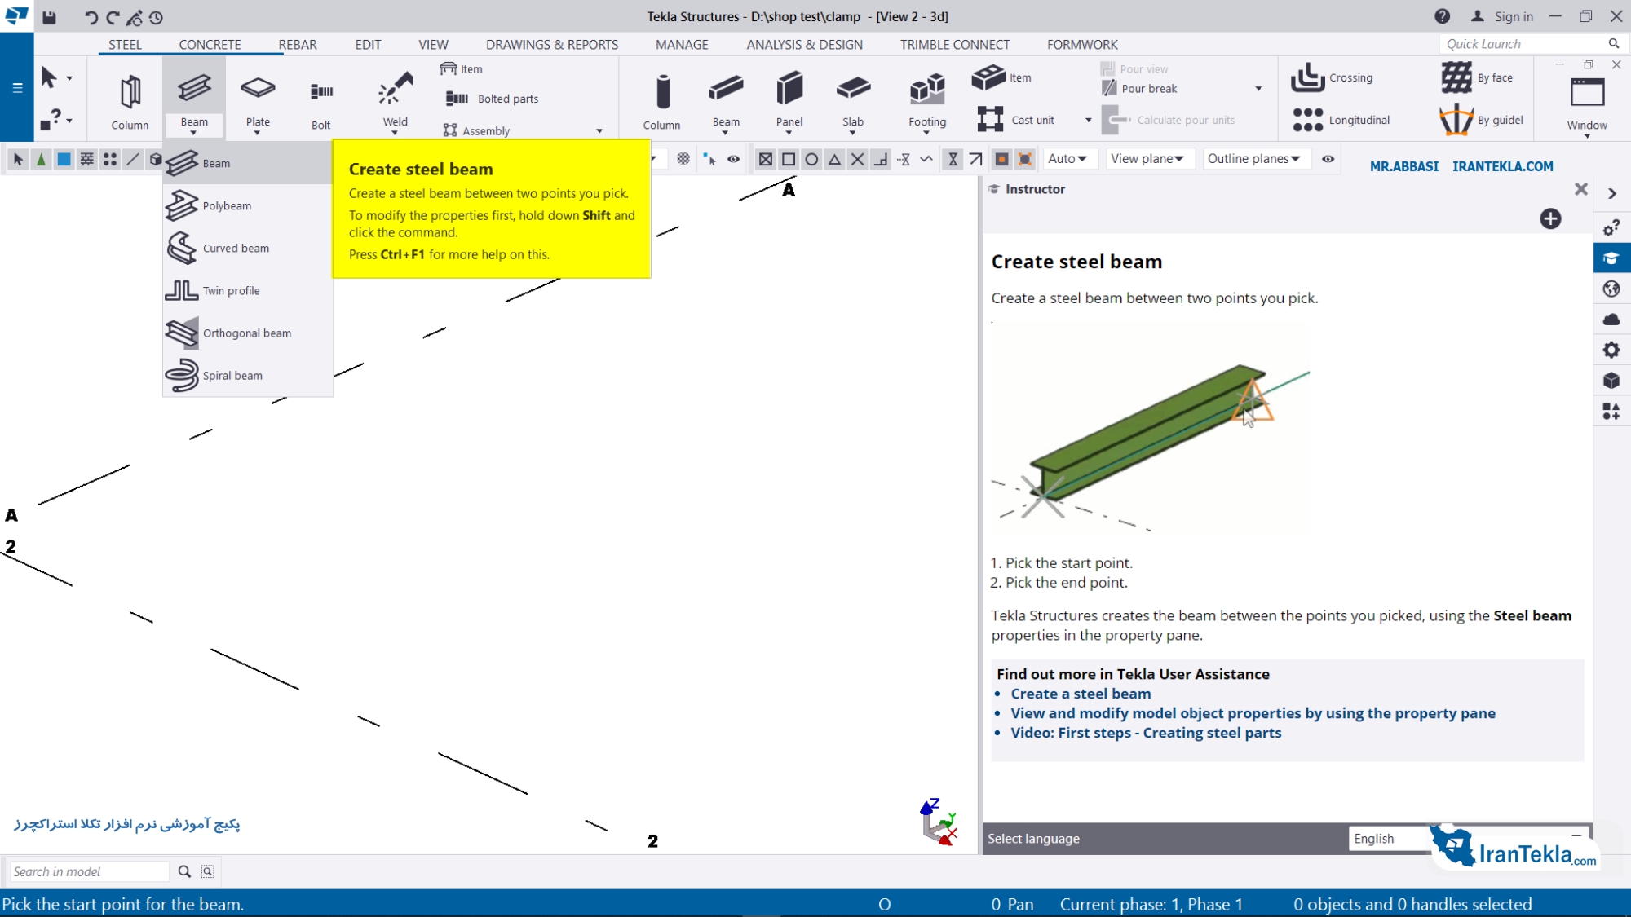Image resolution: width=1631 pixels, height=917 pixels.
Task: Switch to ANALYSIS & DESIGN tab
Action: point(804,45)
